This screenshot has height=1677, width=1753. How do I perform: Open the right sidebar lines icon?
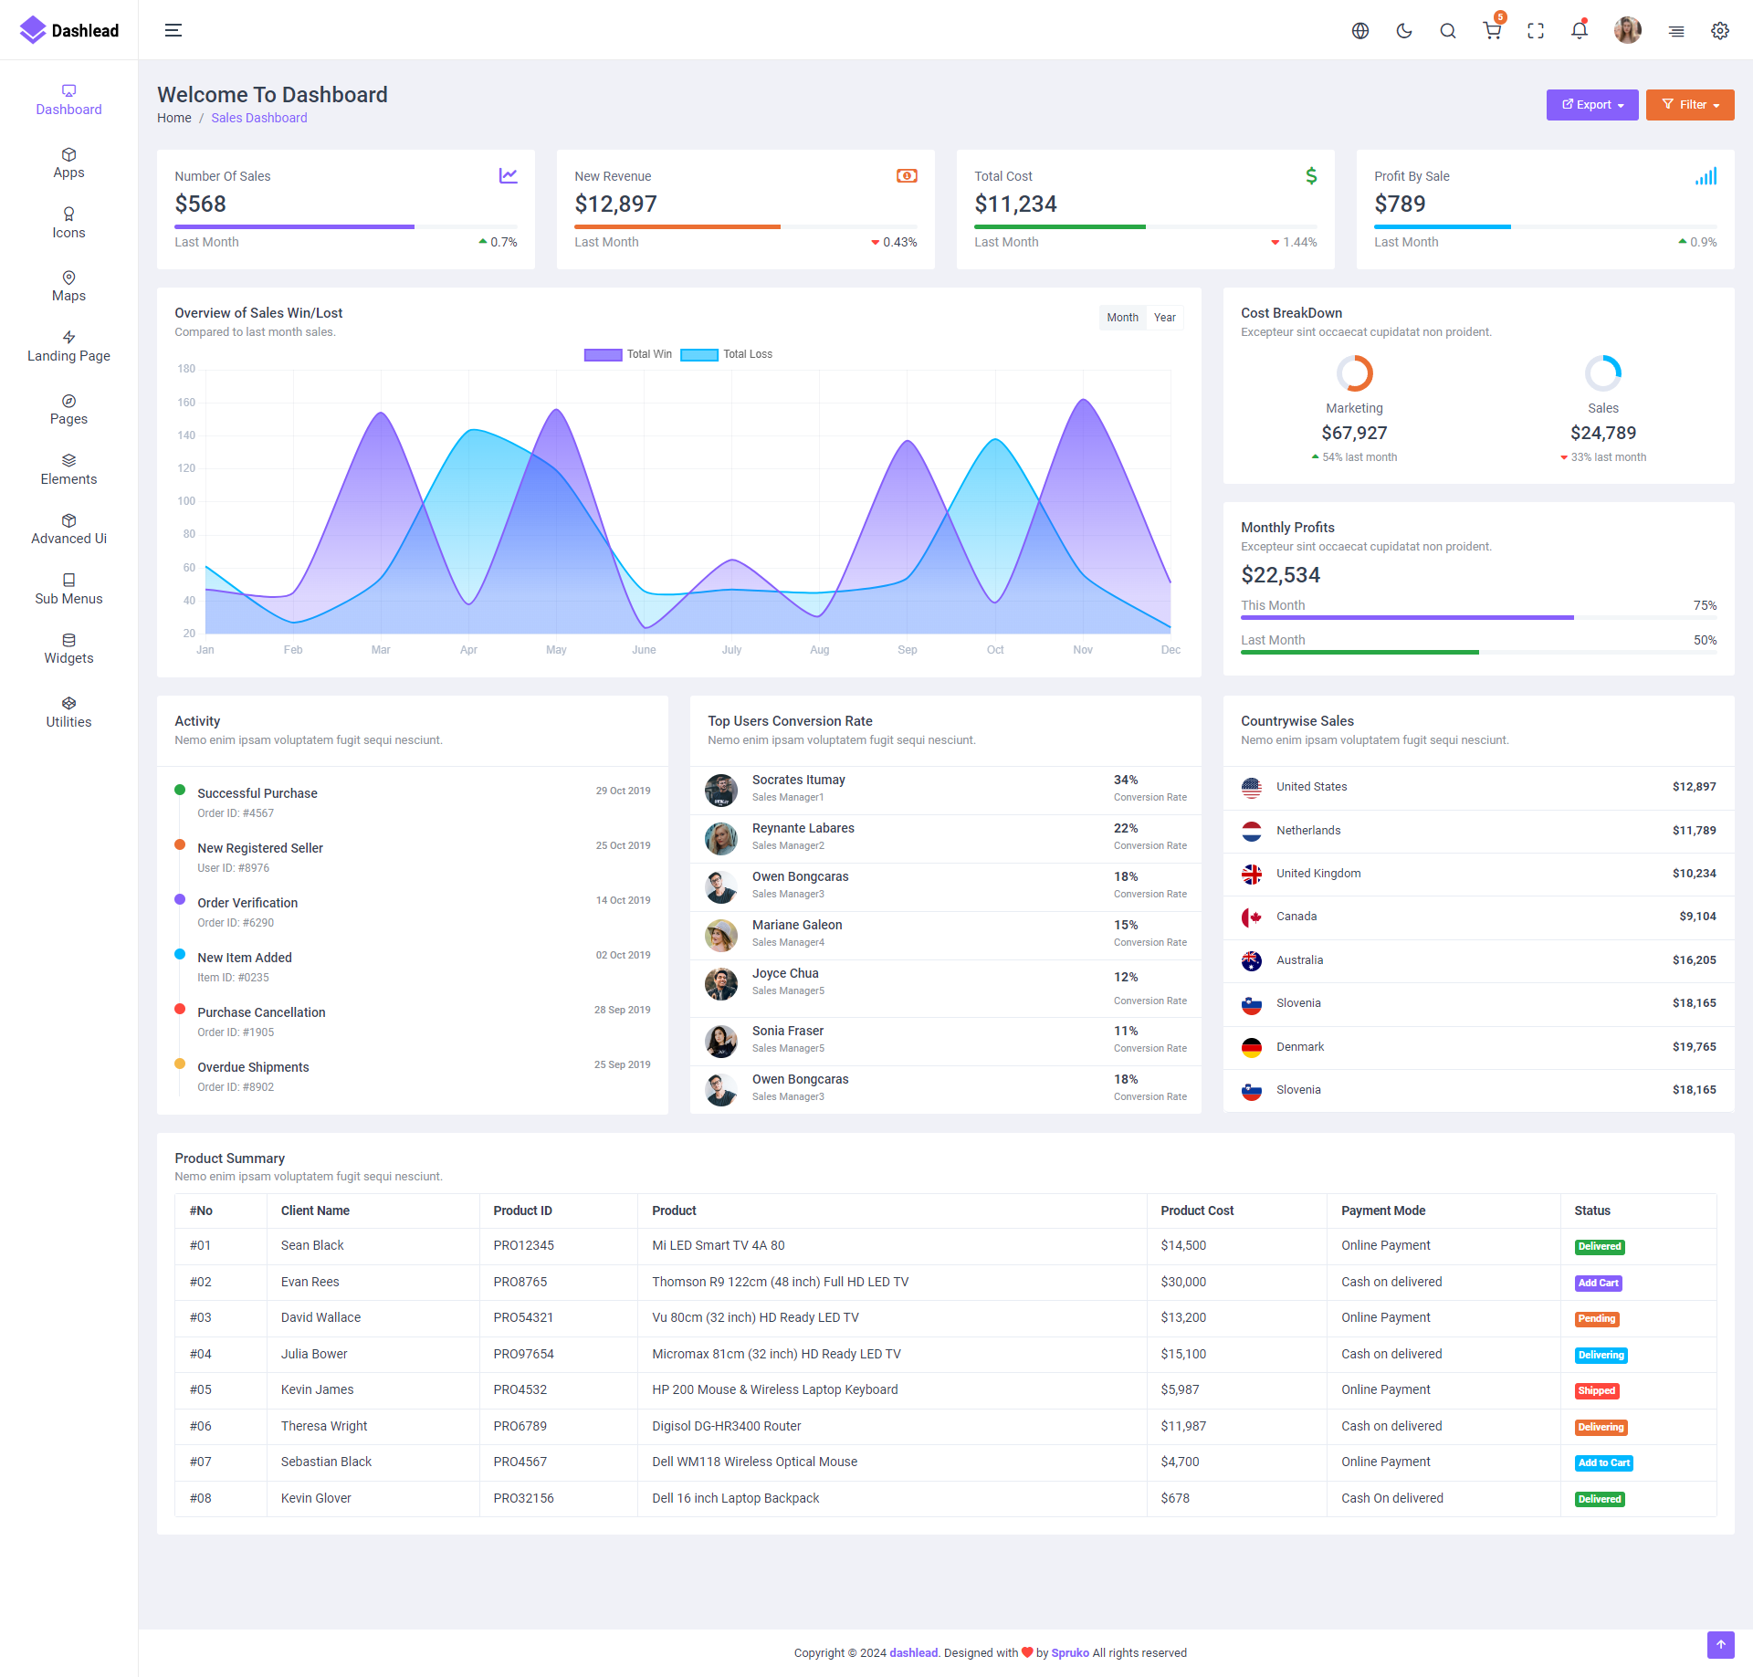point(1676,31)
